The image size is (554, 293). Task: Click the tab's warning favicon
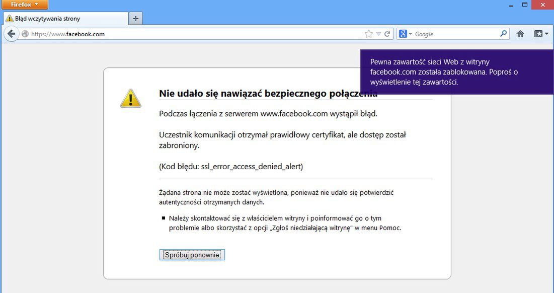point(10,19)
